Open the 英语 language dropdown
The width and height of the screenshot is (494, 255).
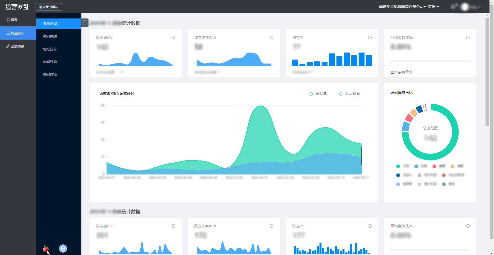433,7
